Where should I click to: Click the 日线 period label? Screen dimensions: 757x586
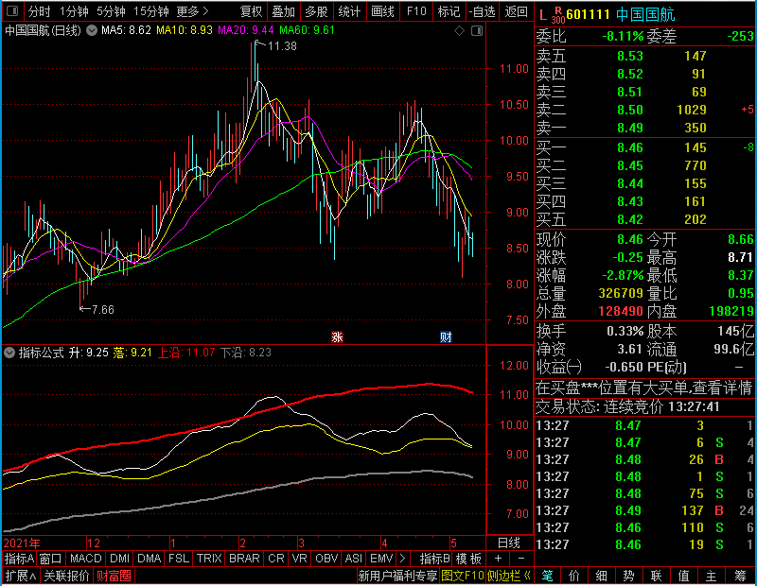click(x=509, y=543)
